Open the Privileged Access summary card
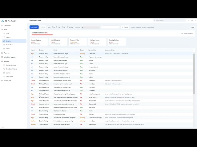This screenshot has height=147, width=197. (97, 42)
